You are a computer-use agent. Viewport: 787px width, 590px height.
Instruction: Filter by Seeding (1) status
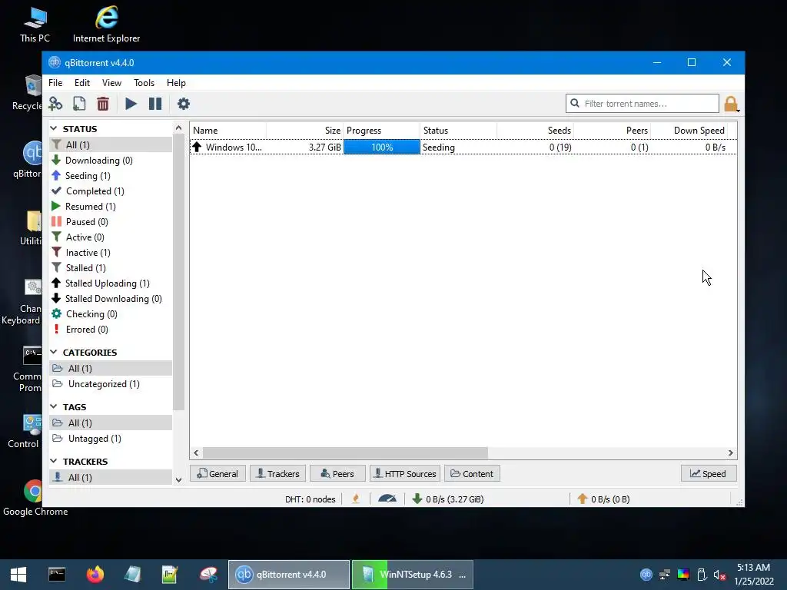click(x=111, y=176)
